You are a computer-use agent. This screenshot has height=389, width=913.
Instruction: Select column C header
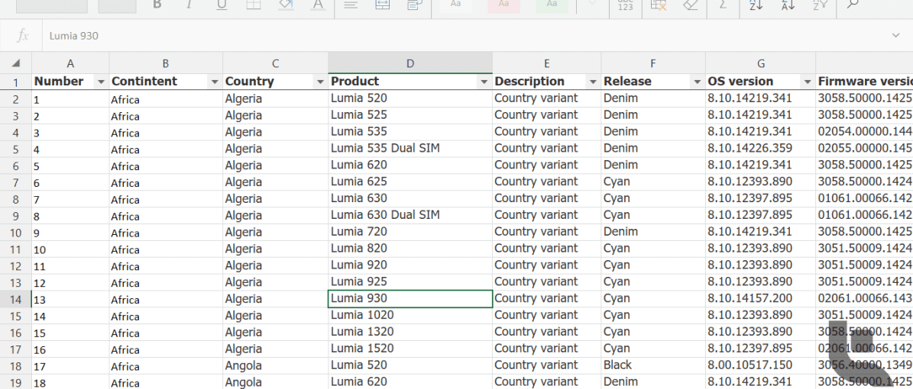(275, 63)
